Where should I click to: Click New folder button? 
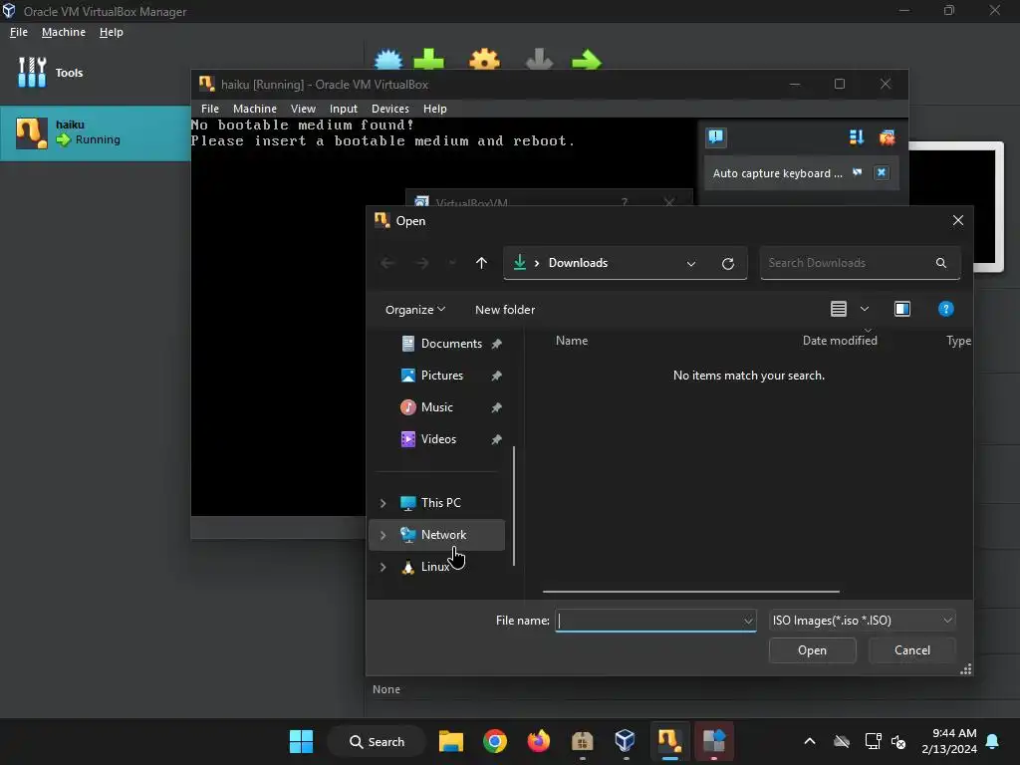tap(505, 310)
